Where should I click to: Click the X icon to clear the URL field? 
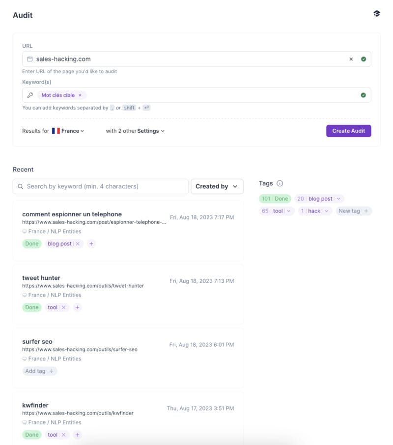351,59
